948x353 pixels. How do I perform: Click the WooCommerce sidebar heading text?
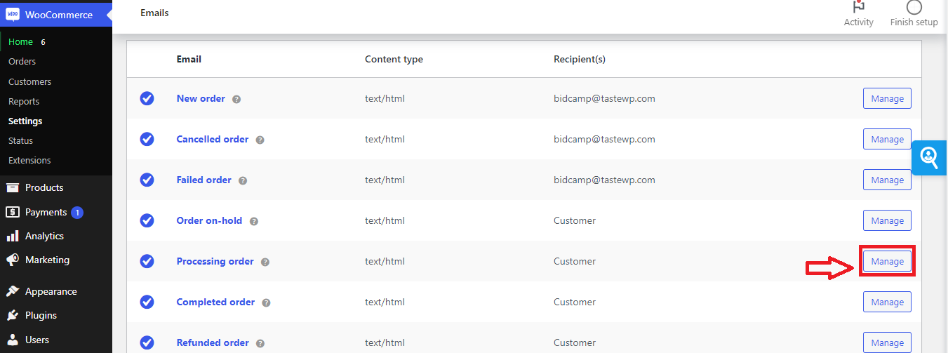coord(59,14)
